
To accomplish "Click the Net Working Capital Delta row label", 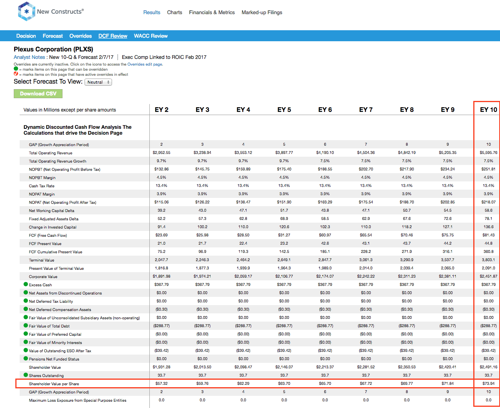I will 51,210.
